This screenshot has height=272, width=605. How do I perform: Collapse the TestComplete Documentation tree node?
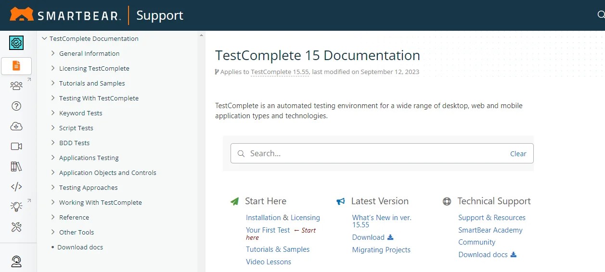pos(44,38)
